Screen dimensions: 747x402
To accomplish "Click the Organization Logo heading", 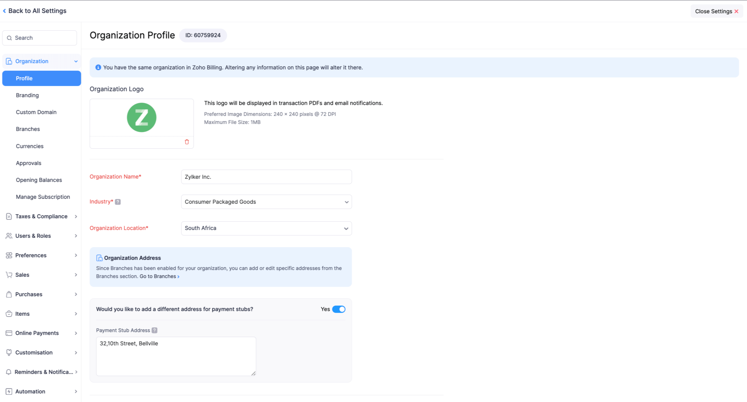I will pos(117,89).
